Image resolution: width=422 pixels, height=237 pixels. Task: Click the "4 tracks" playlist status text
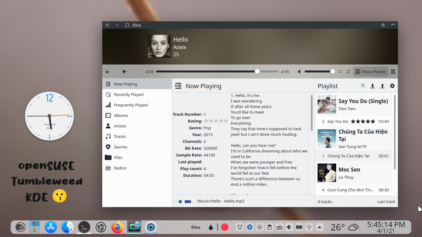pyautogui.click(x=325, y=202)
